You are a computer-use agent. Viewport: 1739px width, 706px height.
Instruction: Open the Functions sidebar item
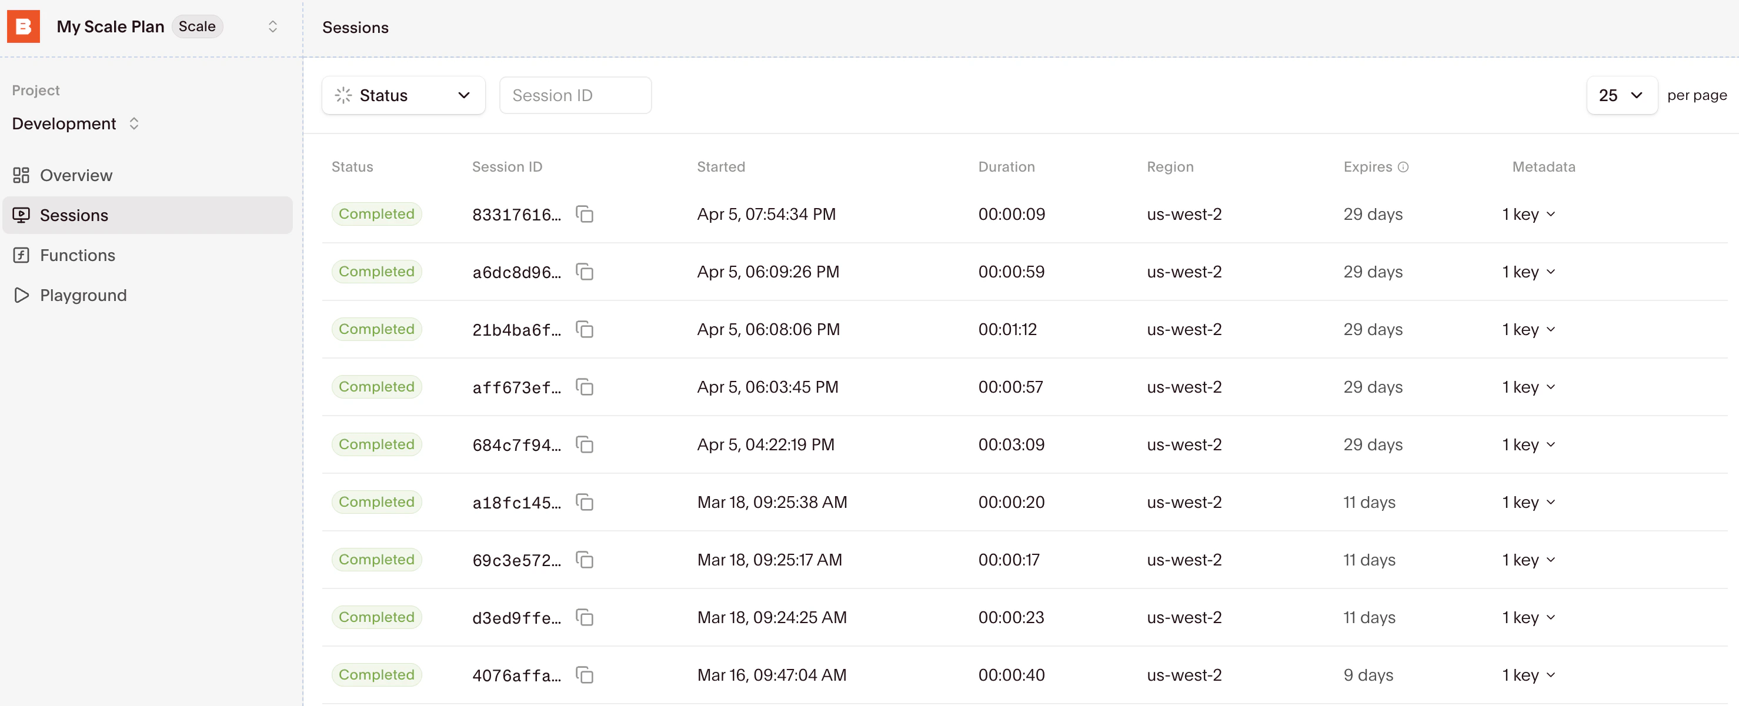(x=77, y=255)
